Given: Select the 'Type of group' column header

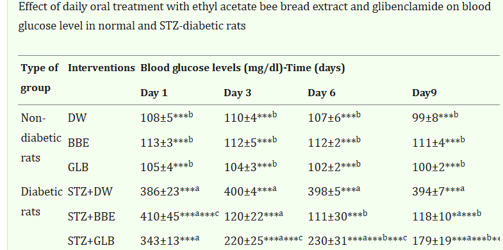Looking at the screenshot, I should click(40, 78).
